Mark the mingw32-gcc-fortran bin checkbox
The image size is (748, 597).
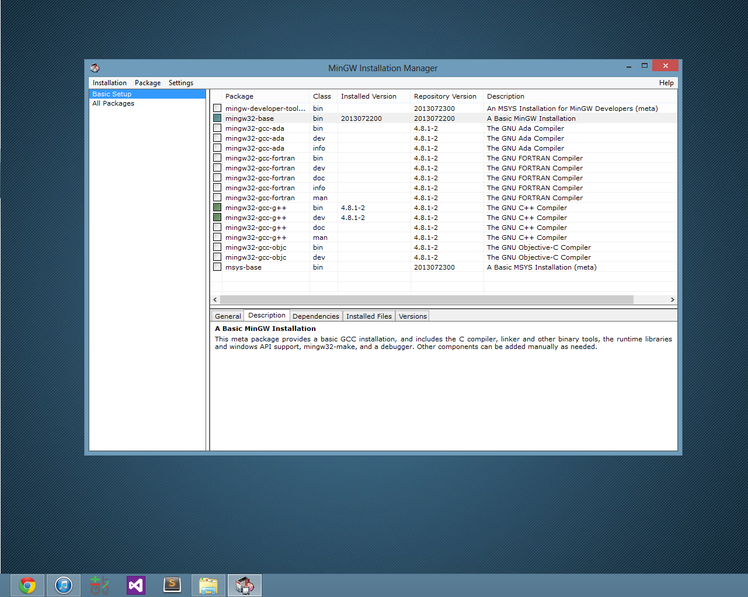(217, 158)
